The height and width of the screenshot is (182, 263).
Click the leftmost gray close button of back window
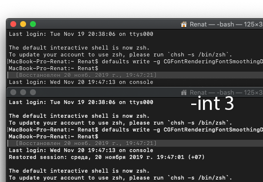click(x=13, y=92)
